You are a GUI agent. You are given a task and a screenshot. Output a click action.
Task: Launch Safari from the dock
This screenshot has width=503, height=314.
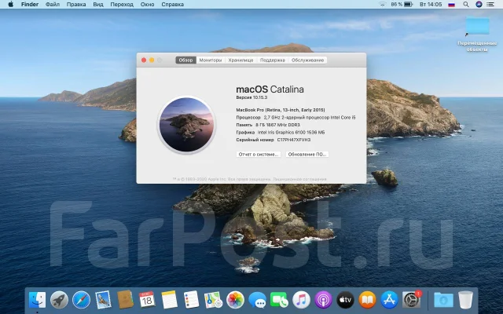81,300
